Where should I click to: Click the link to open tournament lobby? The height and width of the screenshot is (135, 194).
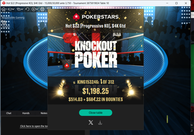coord(34,126)
